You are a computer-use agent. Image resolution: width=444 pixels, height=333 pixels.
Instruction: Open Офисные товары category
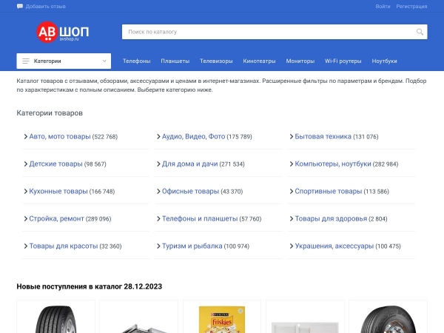(190, 192)
